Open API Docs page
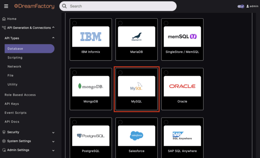Screen dimensions: 260x158 tap(12, 122)
